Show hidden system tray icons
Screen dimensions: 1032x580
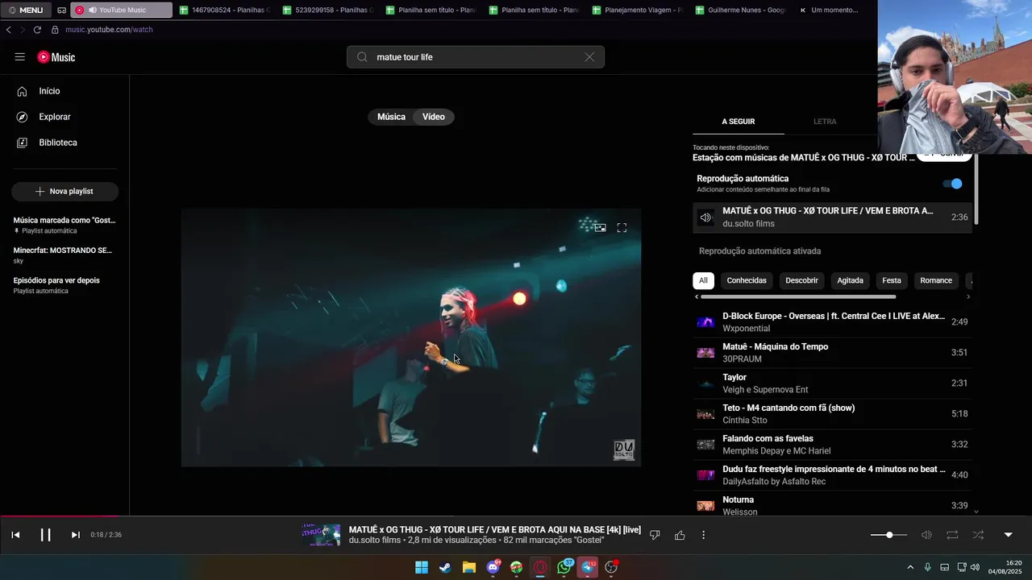click(910, 567)
